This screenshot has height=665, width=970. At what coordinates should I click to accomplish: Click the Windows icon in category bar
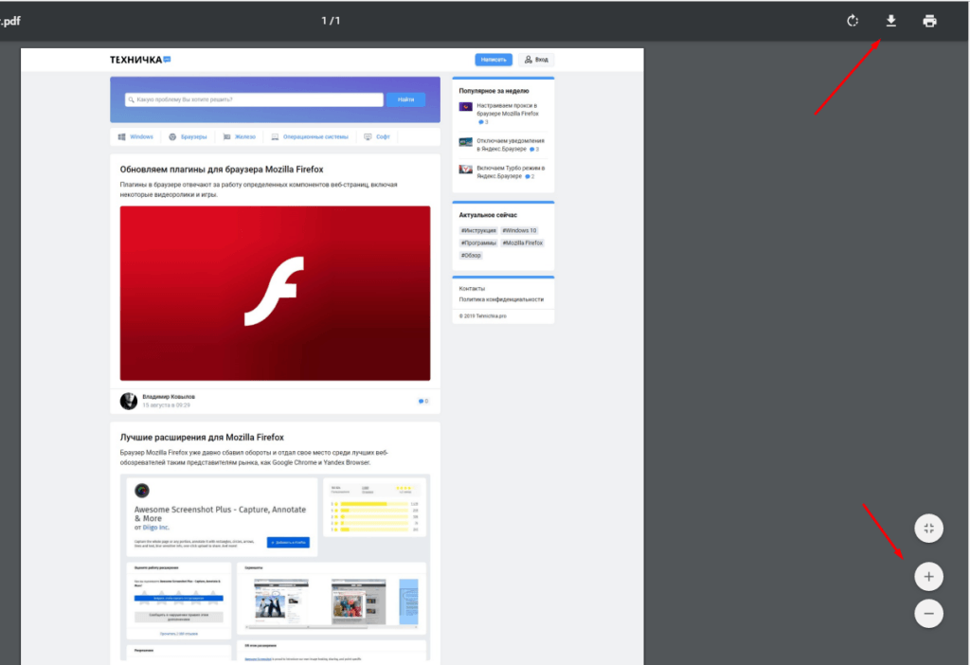122,136
